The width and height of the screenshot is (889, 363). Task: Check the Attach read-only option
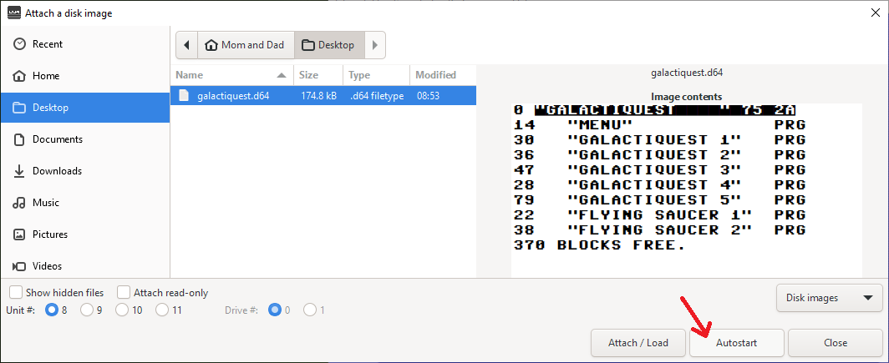[124, 293]
